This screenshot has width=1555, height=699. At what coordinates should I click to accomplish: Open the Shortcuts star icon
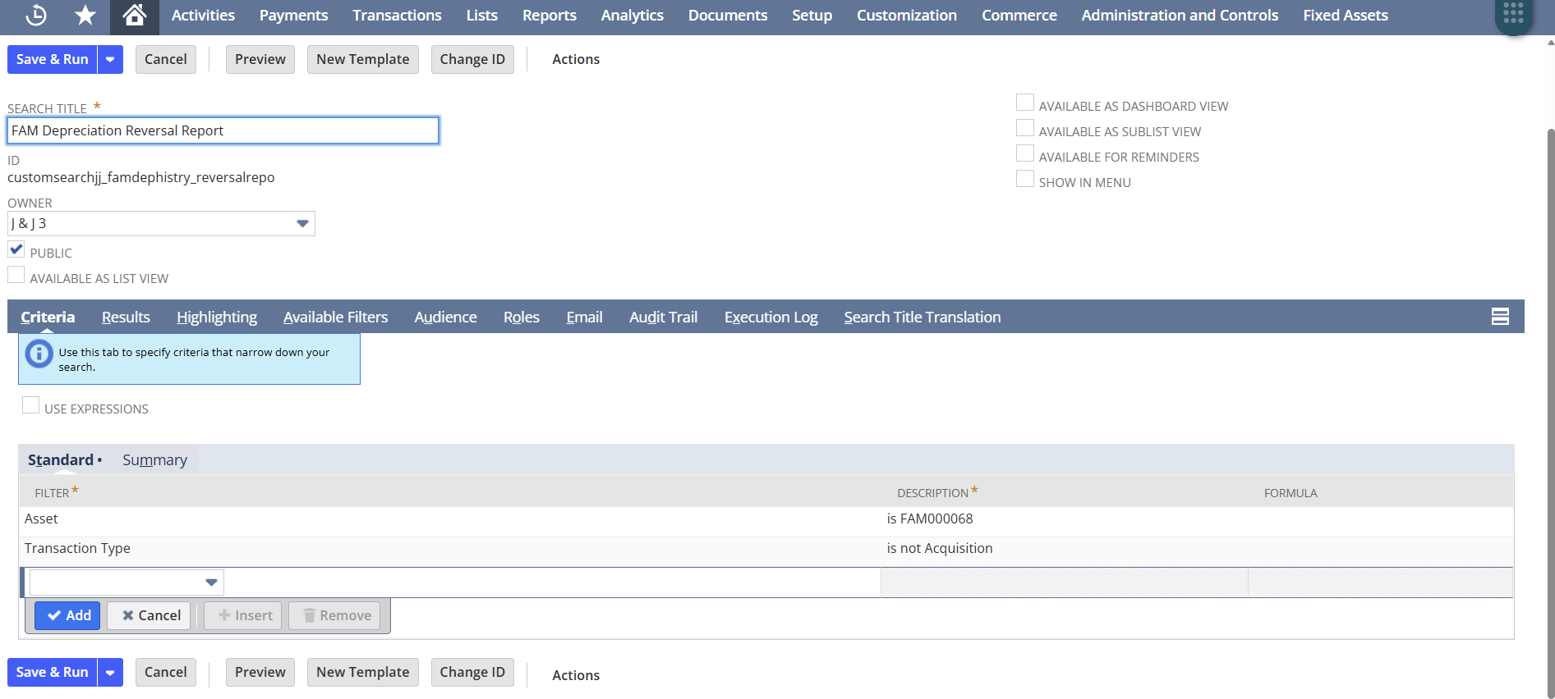[x=85, y=15]
